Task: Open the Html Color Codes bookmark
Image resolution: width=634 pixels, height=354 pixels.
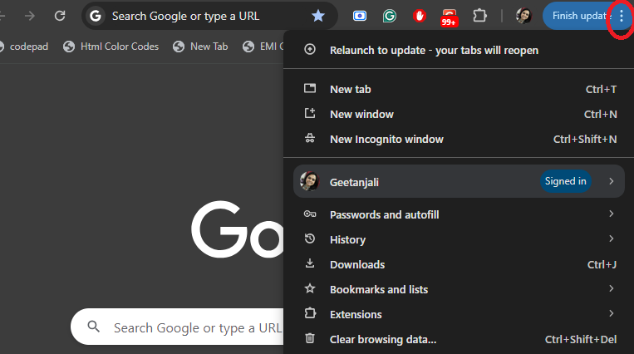Action: (119, 47)
